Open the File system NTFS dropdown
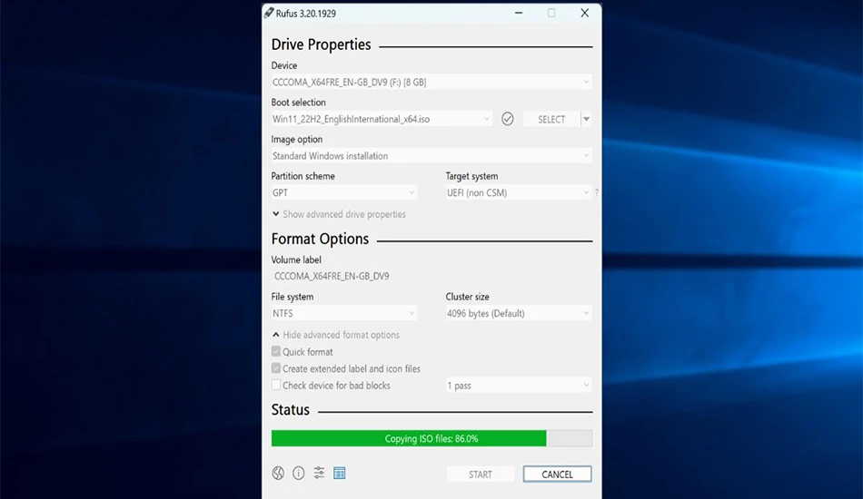 point(344,313)
